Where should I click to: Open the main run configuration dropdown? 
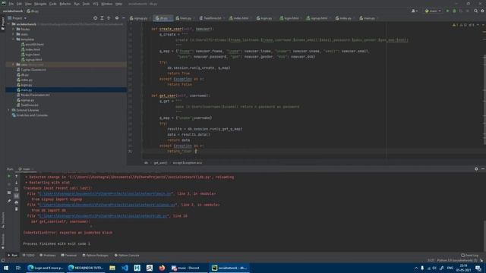(433, 11)
